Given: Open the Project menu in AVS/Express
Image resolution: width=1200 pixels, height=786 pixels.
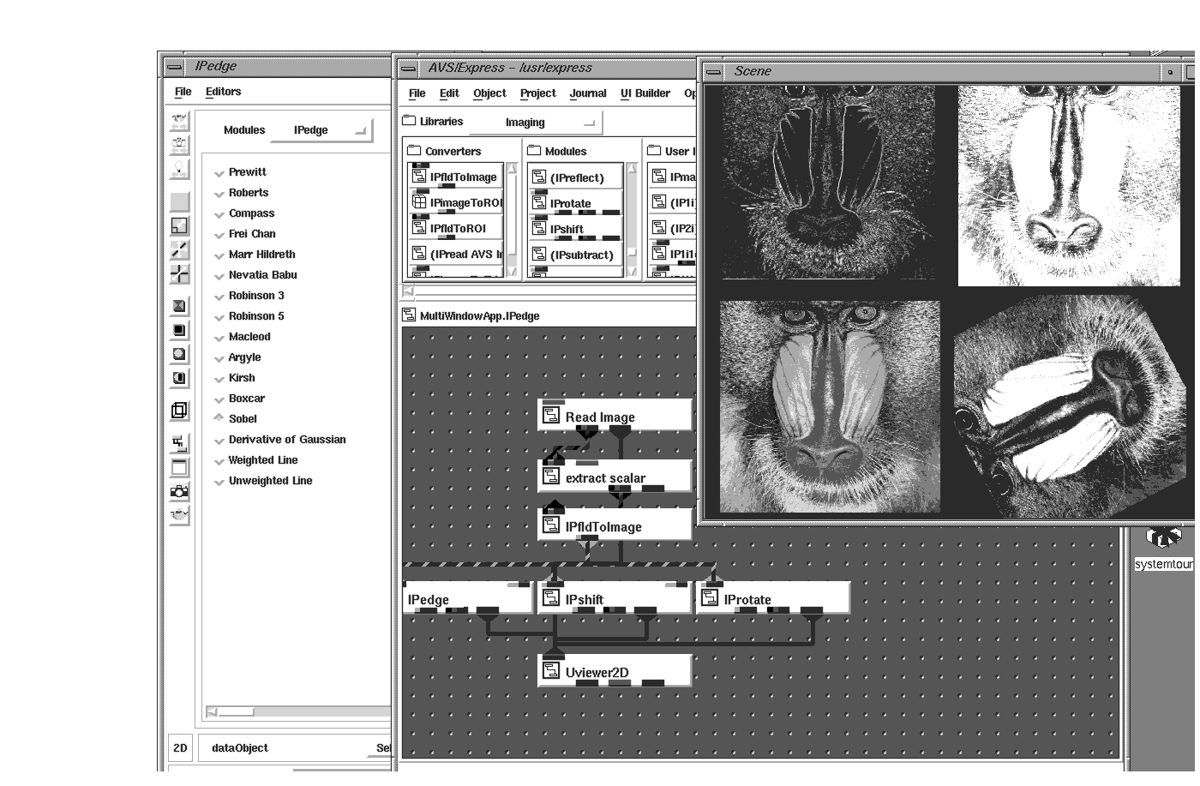Looking at the screenshot, I should coord(537,93).
